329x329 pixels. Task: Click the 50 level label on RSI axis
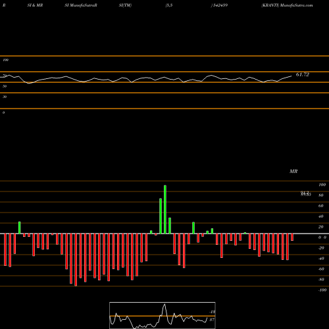coord(5,86)
